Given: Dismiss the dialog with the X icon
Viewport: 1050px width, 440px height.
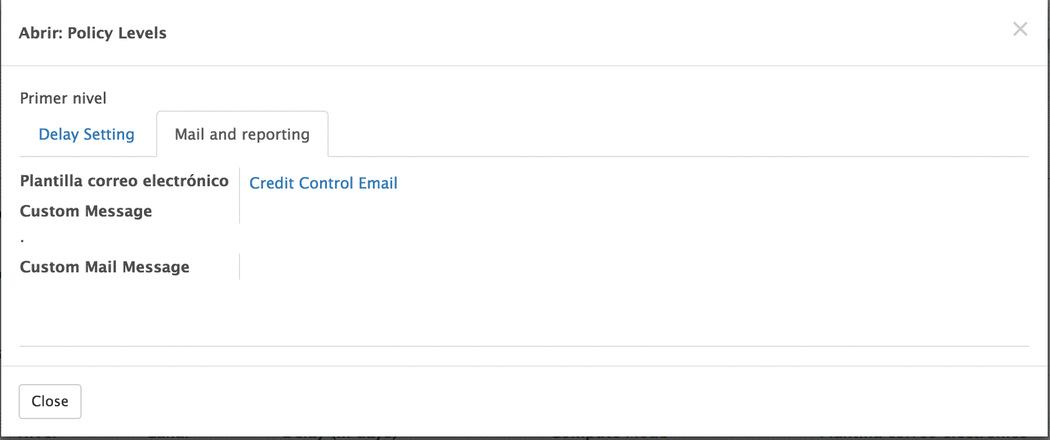Looking at the screenshot, I should (1020, 29).
